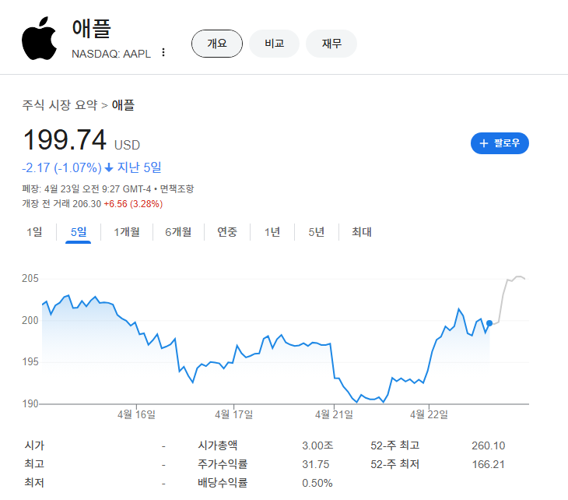Click the 시가 label in the stats table
Screen dimensions: 568x500
tap(34, 445)
